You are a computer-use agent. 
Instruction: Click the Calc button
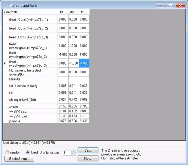(87, 150)
